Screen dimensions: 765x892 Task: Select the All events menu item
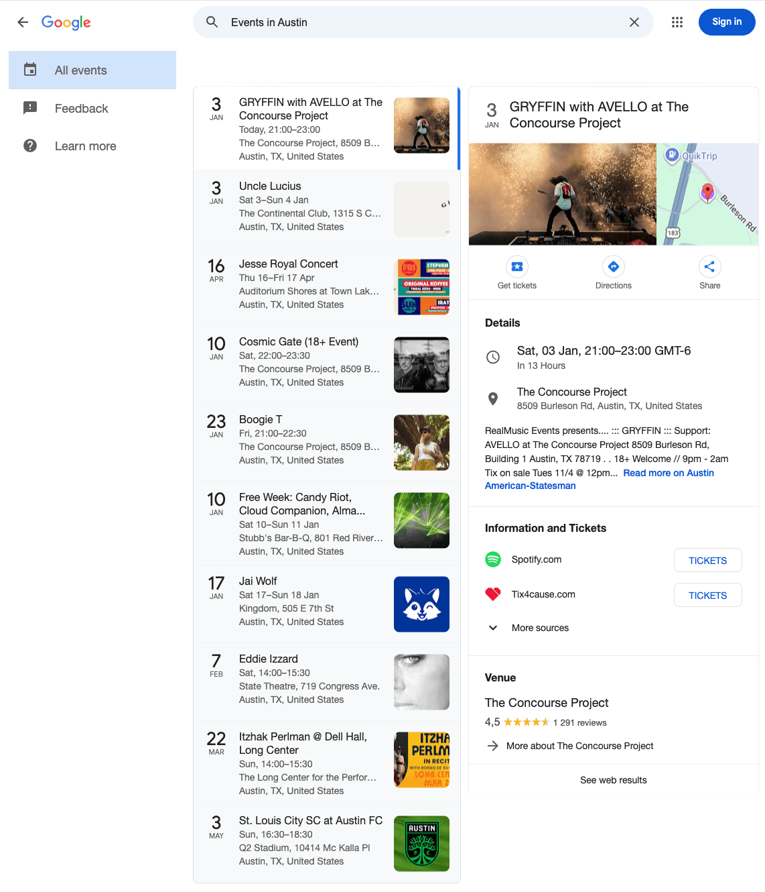92,70
